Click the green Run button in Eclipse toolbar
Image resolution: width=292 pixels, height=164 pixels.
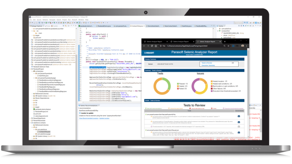46,23
